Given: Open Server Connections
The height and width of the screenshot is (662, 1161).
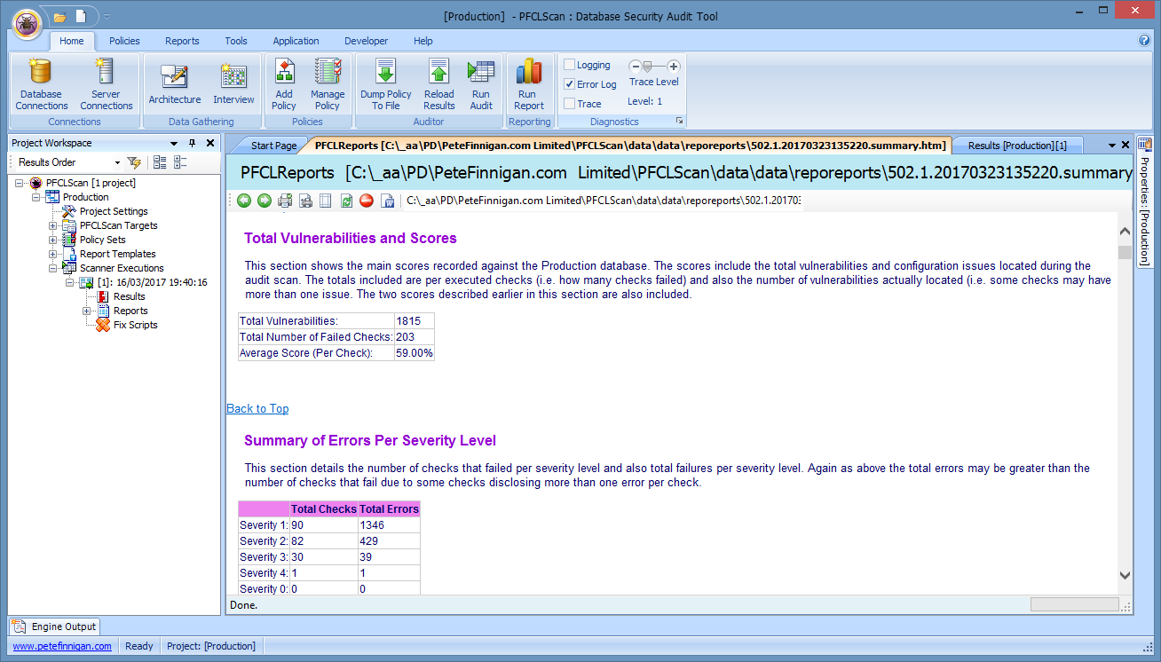Looking at the screenshot, I should point(106,84).
